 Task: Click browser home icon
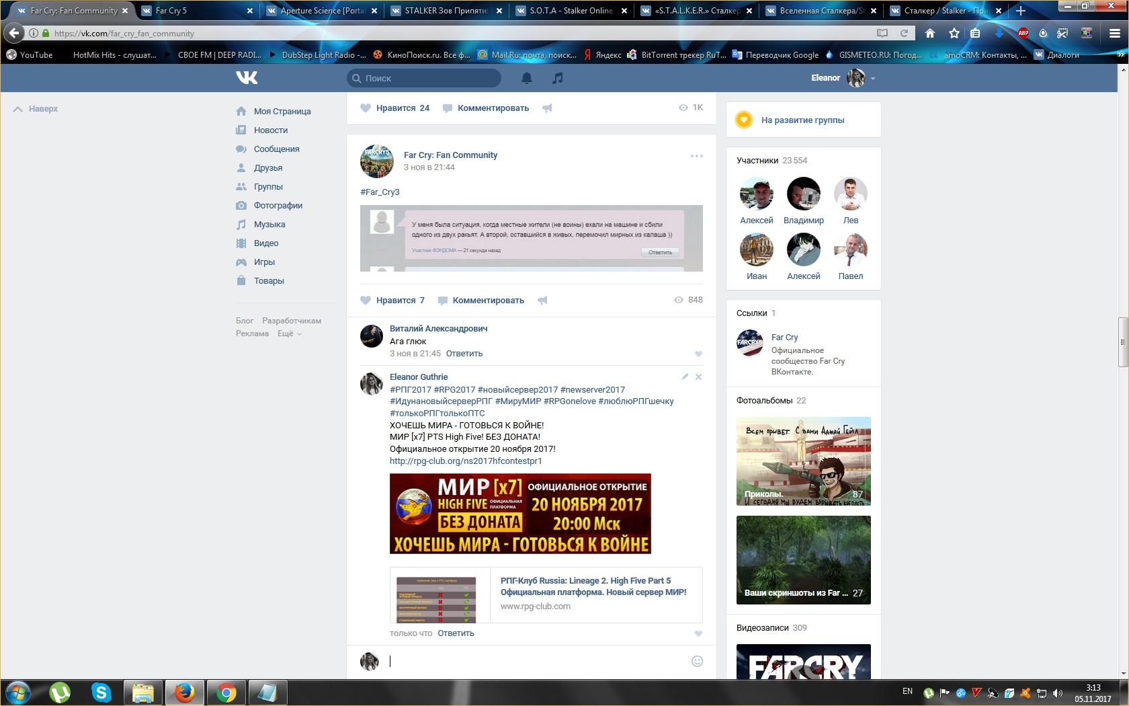pyautogui.click(x=930, y=33)
